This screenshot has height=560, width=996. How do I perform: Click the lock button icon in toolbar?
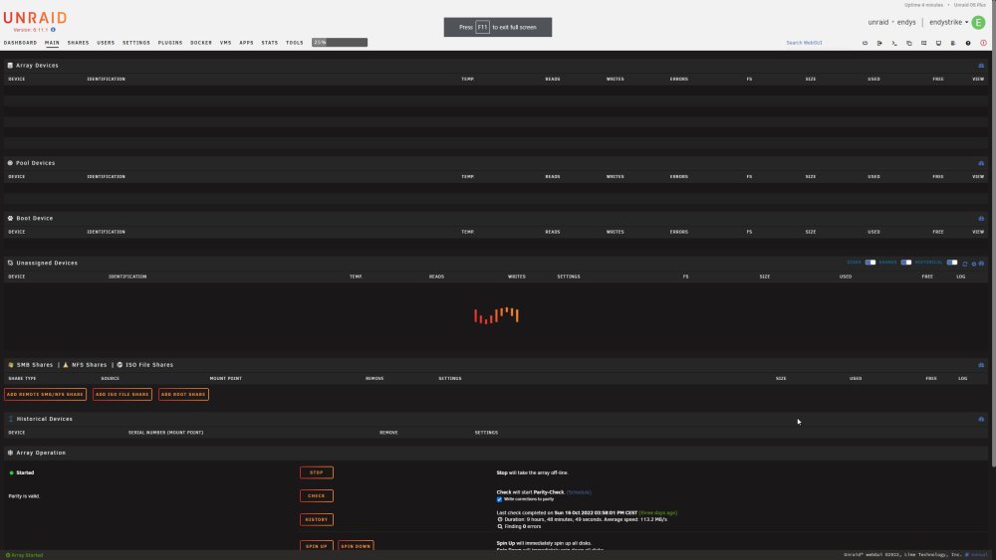866,43
